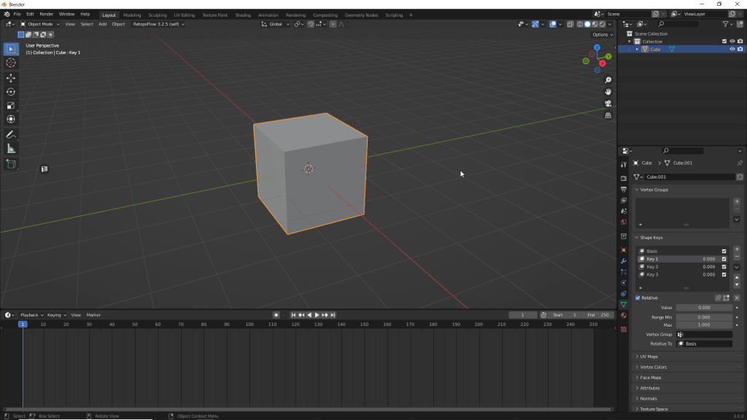Collapse the Vertex Groups panel
Screen dimensions: 747x420
pyautogui.click(x=657, y=188)
